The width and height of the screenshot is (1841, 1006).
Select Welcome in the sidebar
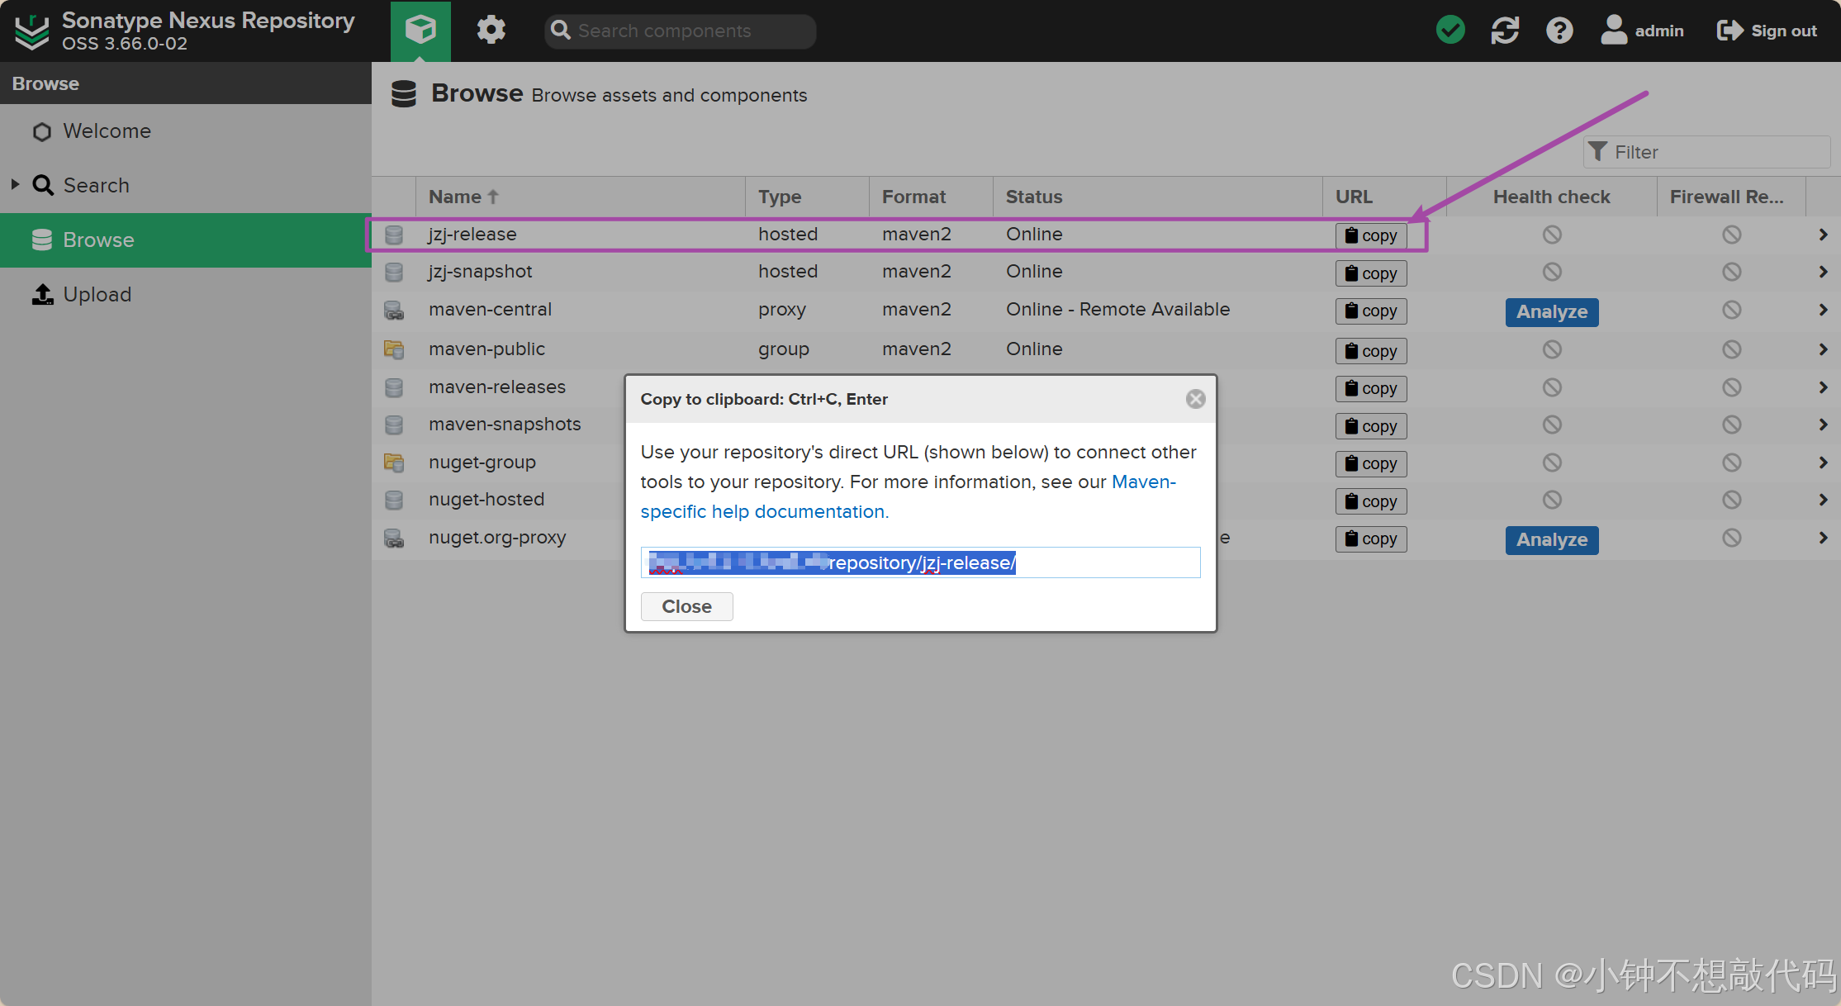(x=107, y=131)
